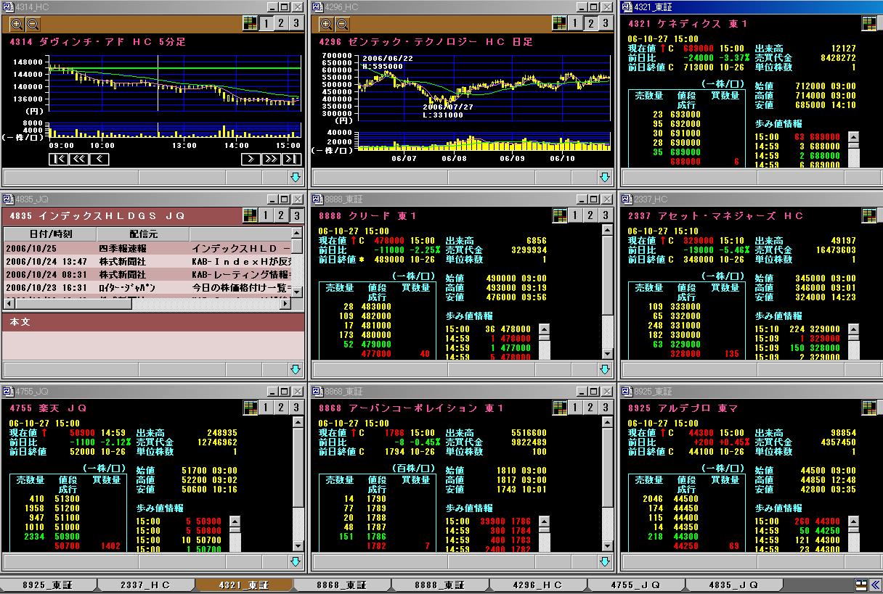Image resolution: width=883 pixels, height=594 pixels.
Task: Fast rewind the 4314 chart with double-left arrow
Action: click(x=78, y=160)
